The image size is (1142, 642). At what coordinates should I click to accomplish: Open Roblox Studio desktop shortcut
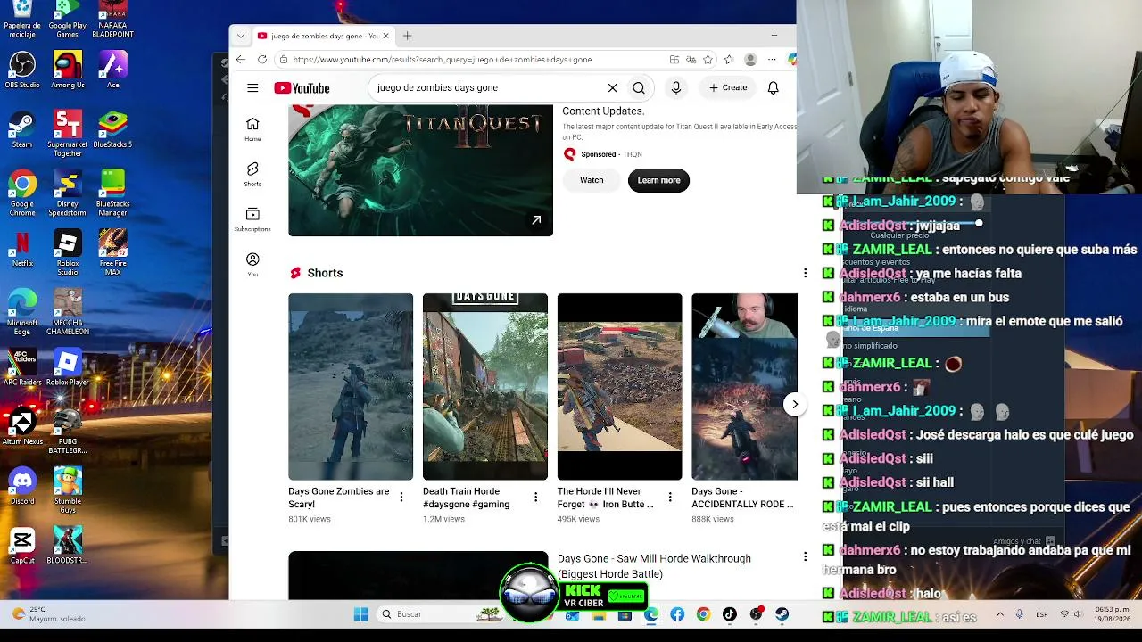(x=68, y=253)
